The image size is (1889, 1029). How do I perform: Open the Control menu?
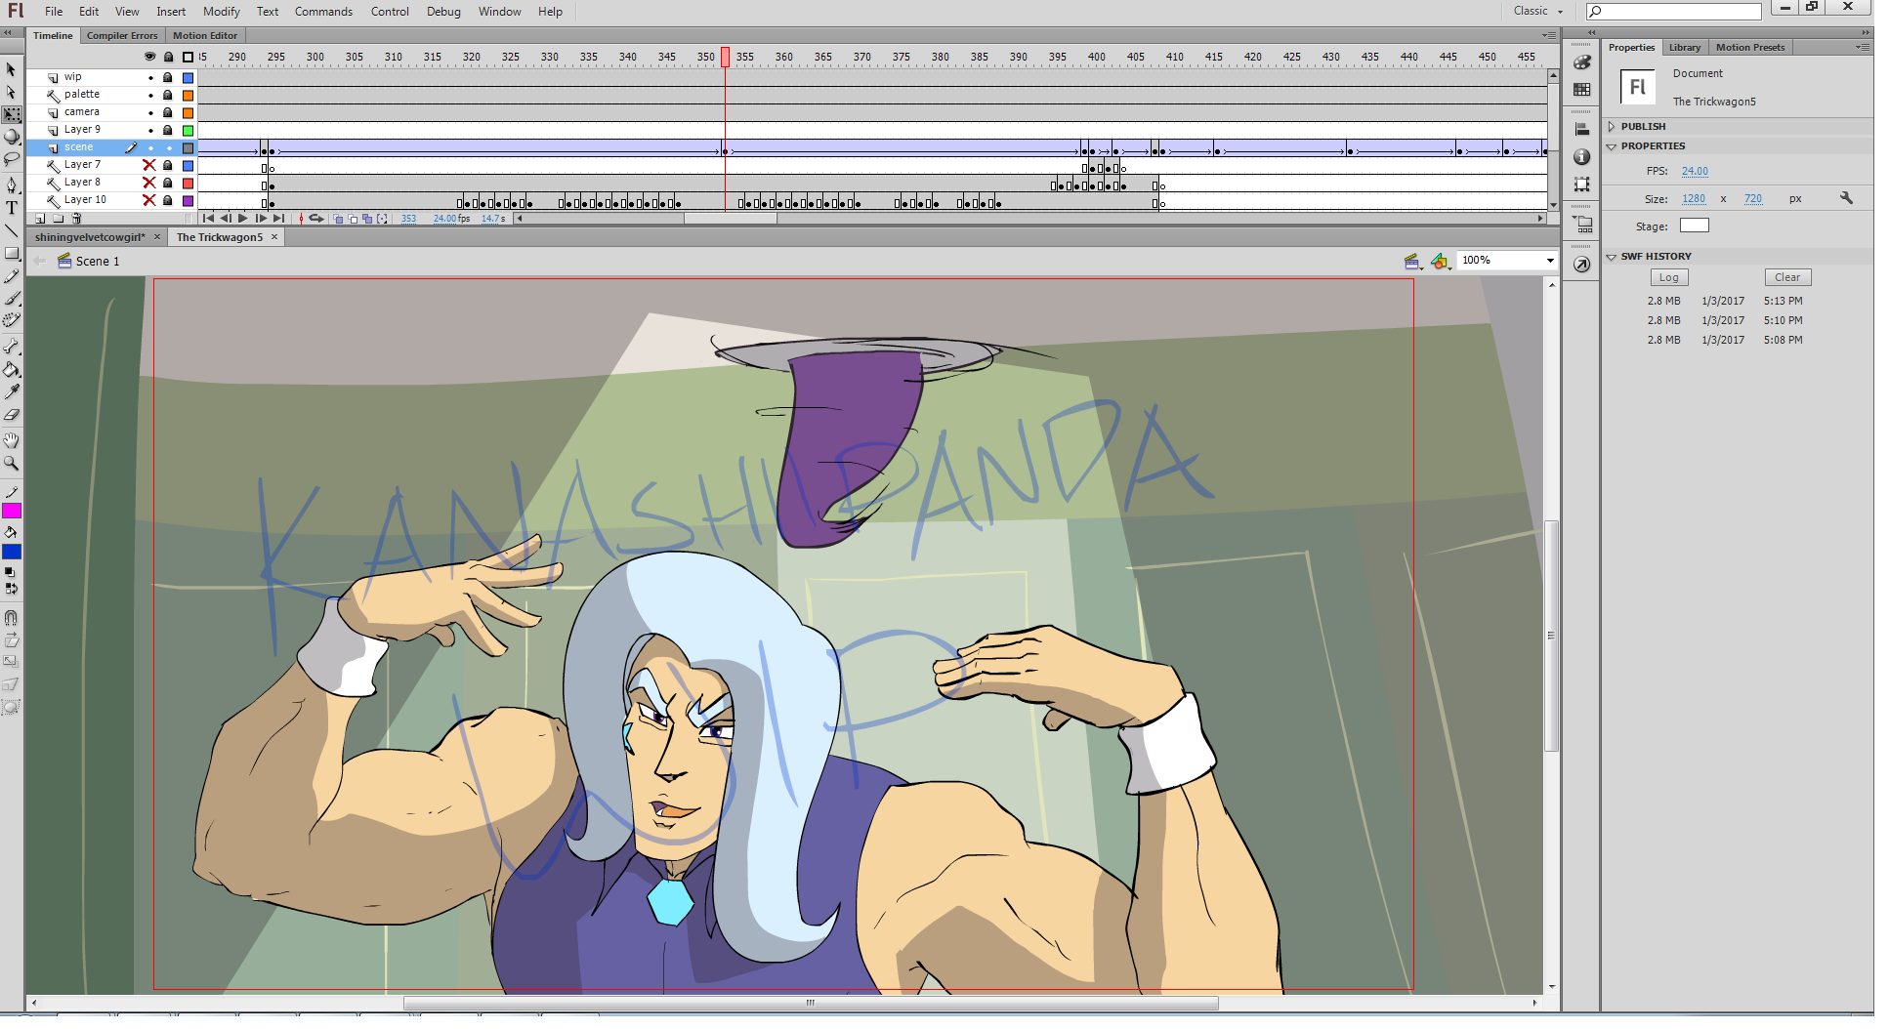[x=390, y=12]
